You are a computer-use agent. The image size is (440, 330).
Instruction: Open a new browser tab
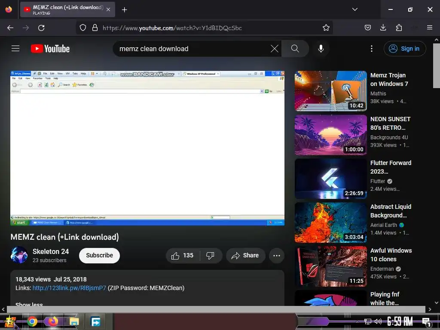coord(124,10)
